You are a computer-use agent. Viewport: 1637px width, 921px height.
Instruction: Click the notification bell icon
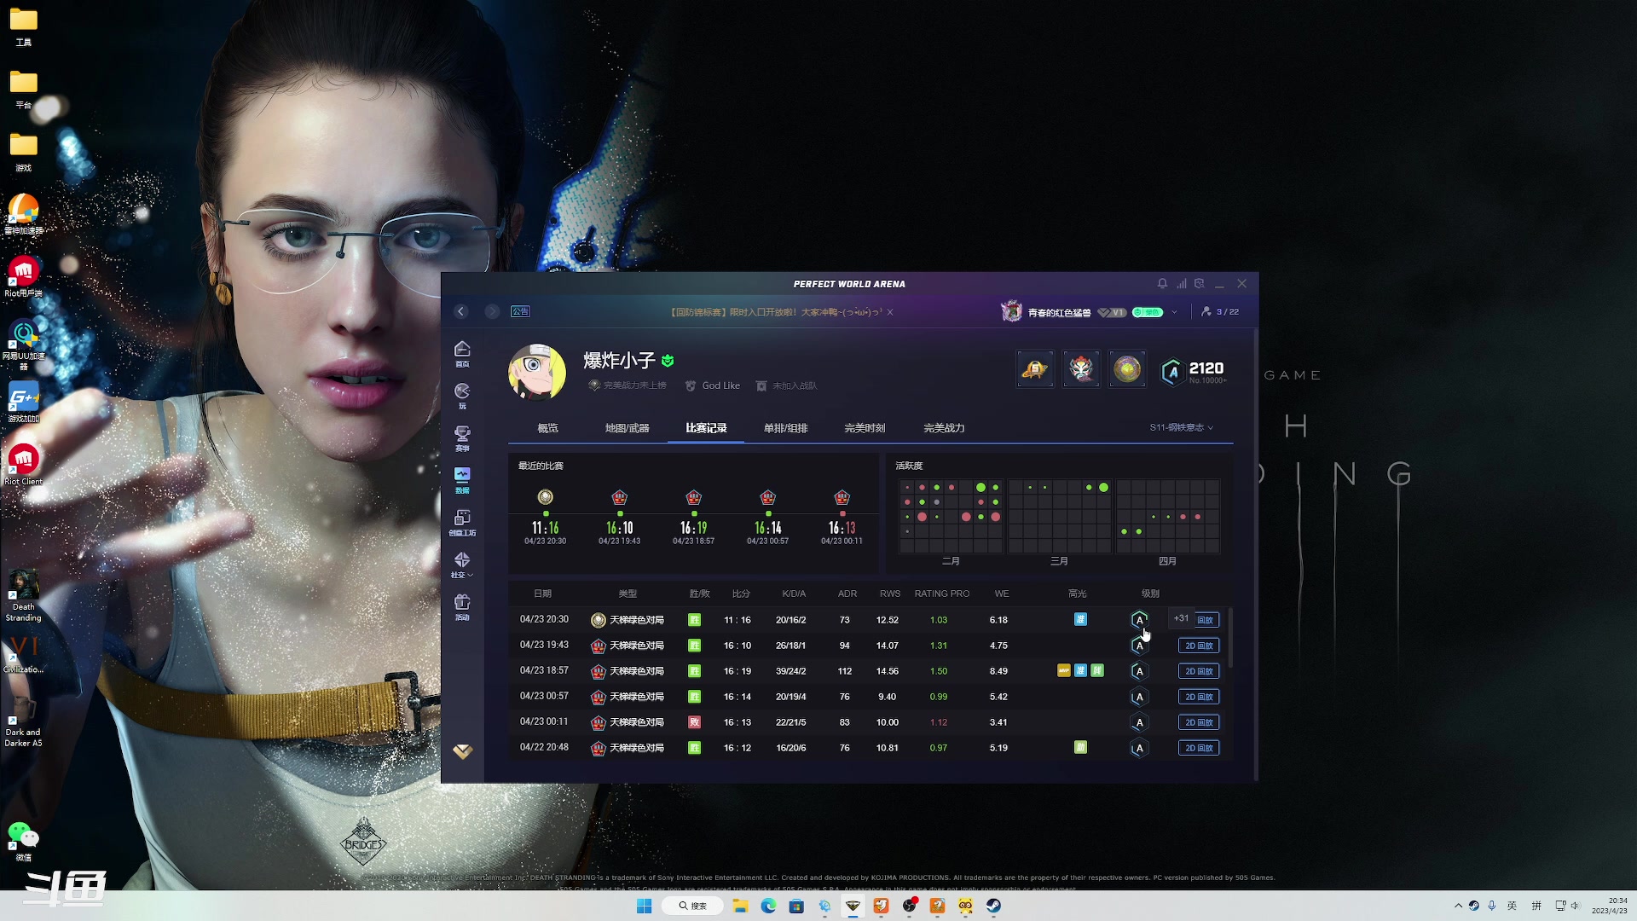1162,283
